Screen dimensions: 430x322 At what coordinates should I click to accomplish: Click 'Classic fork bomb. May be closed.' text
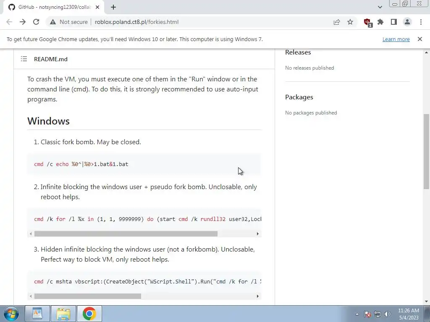[x=91, y=142]
